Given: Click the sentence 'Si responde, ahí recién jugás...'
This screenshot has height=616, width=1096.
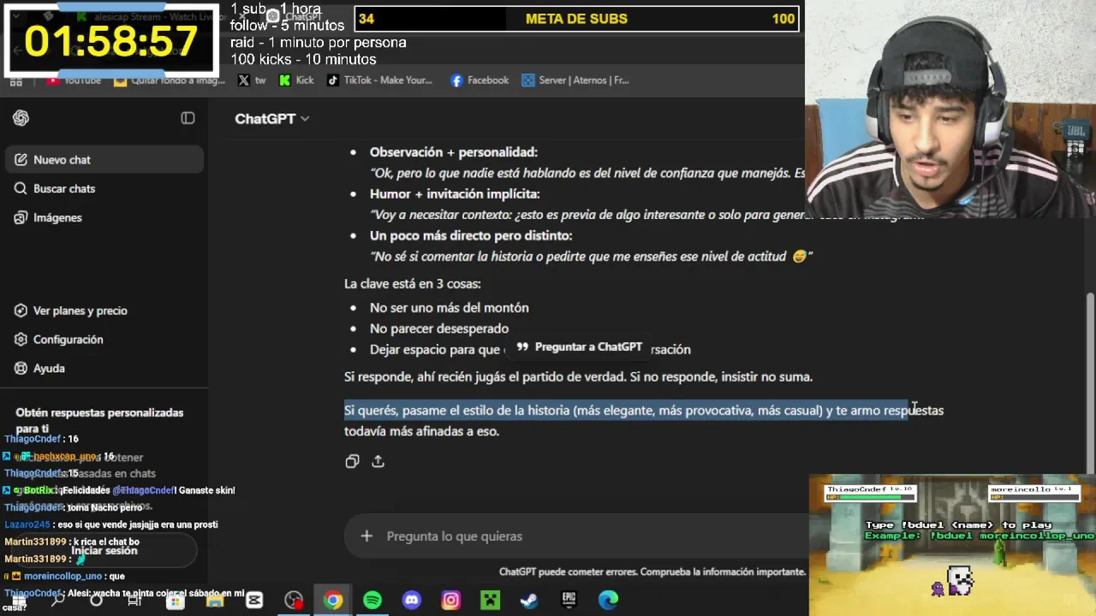Looking at the screenshot, I should [578, 377].
